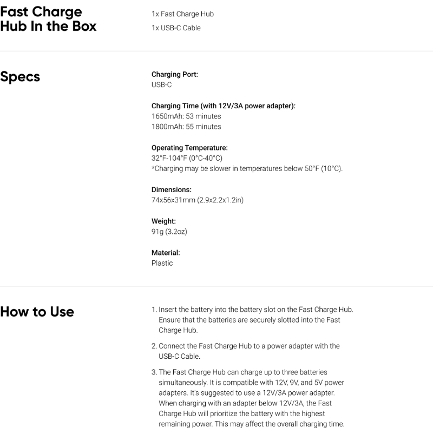Click the "1x Fast Charge Hub" line
Viewport: 433px width, 433px height.
179,14
